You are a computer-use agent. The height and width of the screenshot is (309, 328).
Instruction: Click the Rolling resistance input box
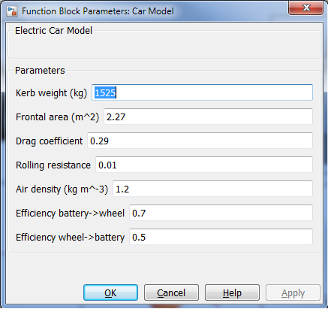pyautogui.click(x=204, y=165)
